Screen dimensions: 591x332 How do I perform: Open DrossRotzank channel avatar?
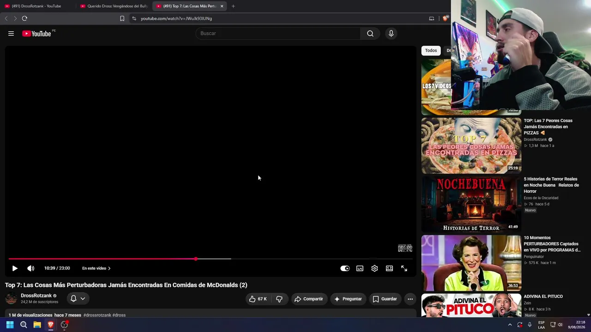coord(11,299)
